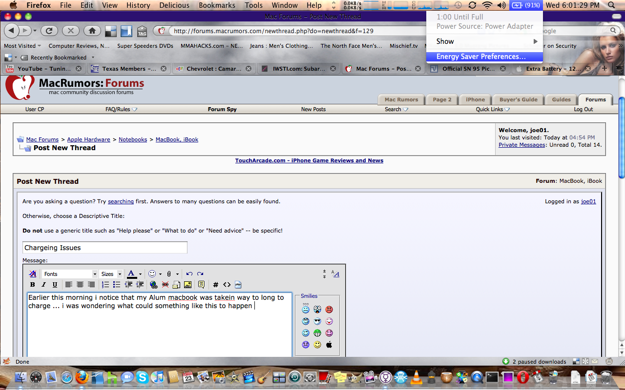Wrap selection in HTML tags using <> icon

tap(227, 285)
